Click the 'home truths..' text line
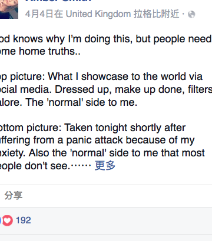This screenshot has width=212, height=241. coord(40,51)
